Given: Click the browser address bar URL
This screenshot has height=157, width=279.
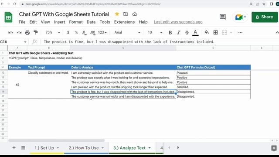Looking at the screenshot, I should 93,4.
